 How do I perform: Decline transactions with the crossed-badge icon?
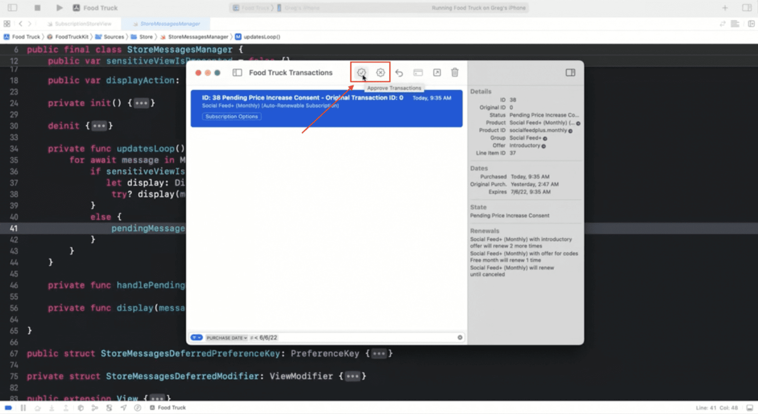click(x=380, y=72)
